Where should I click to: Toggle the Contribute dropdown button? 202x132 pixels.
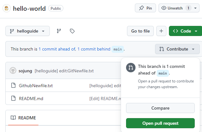click(x=177, y=49)
